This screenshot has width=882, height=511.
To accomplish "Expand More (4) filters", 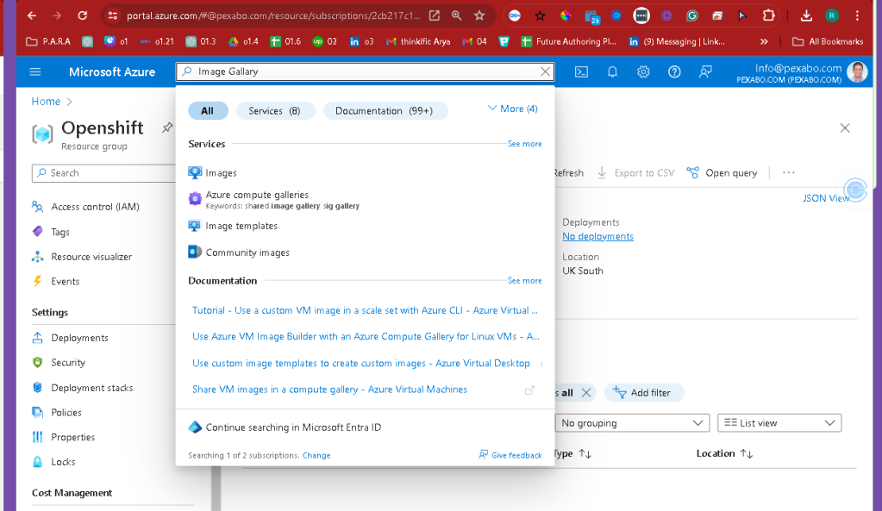I will [512, 109].
